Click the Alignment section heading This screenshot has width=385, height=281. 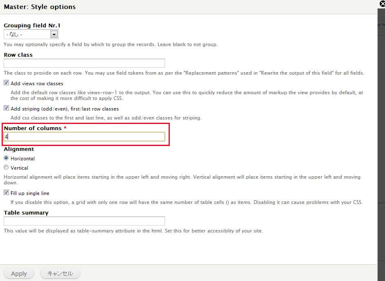[19, 149]
